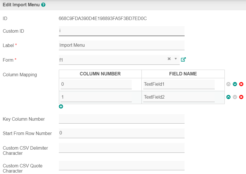Image resolution: width=246 pixels, height=174 pixels.
Task: Remove the TextField2 mapping row
Action: click(241, 97)
